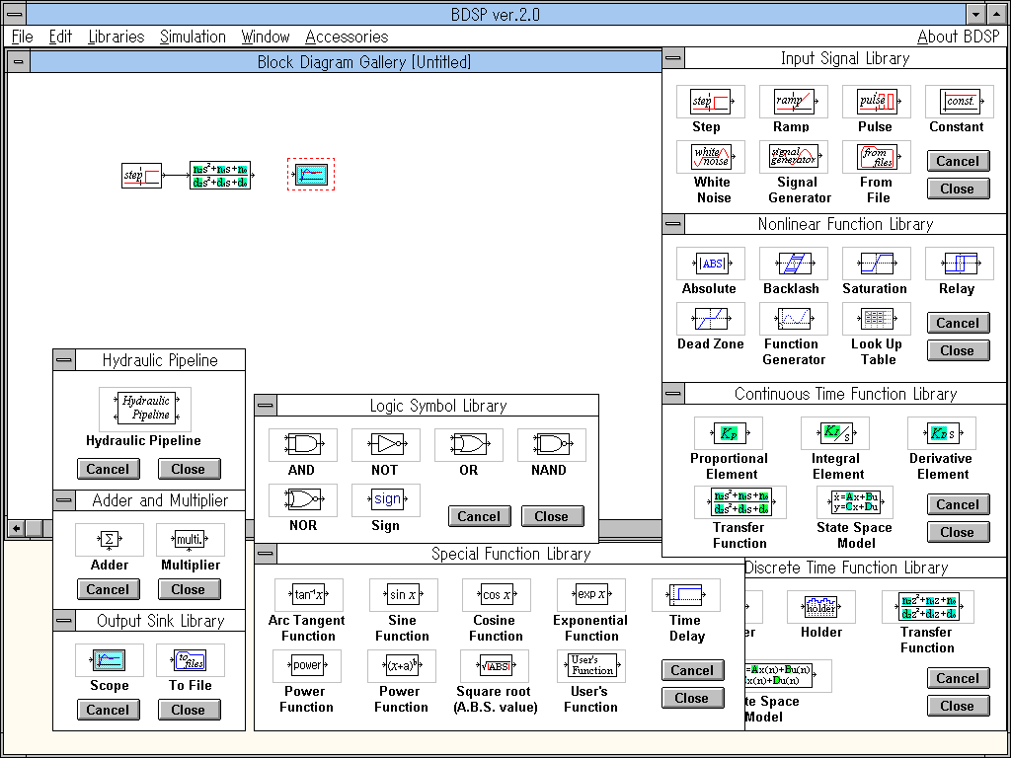Image resolution: width=1011 pixels, height=758 pixels.
Task: Open the Special Function Library control menu
Action: (266, 554)
